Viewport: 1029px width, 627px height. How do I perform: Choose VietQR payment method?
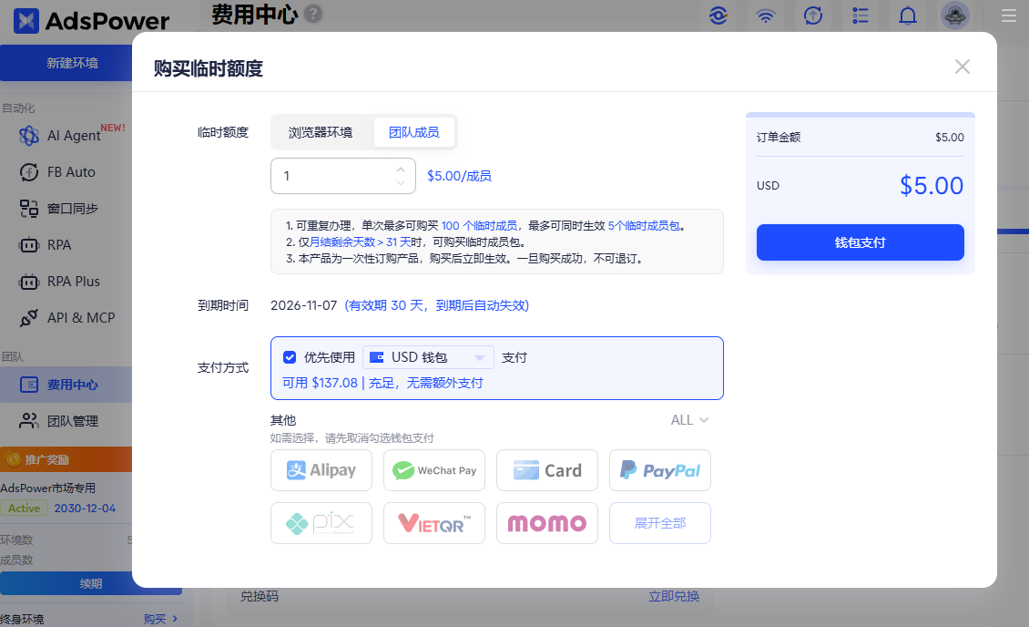pyautogui.click(x=434, y=523)
